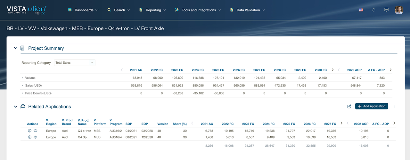Open the user profile avatar
Viewport: 410px width, 160px height.
click(x=399, y=10)
